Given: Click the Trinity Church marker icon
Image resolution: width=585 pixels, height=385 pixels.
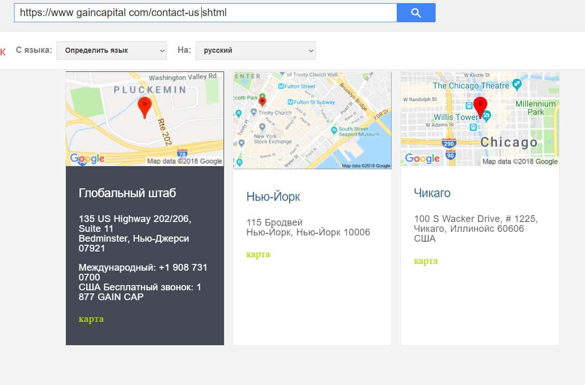Looking at the screenshot, I should click(254, 112).
